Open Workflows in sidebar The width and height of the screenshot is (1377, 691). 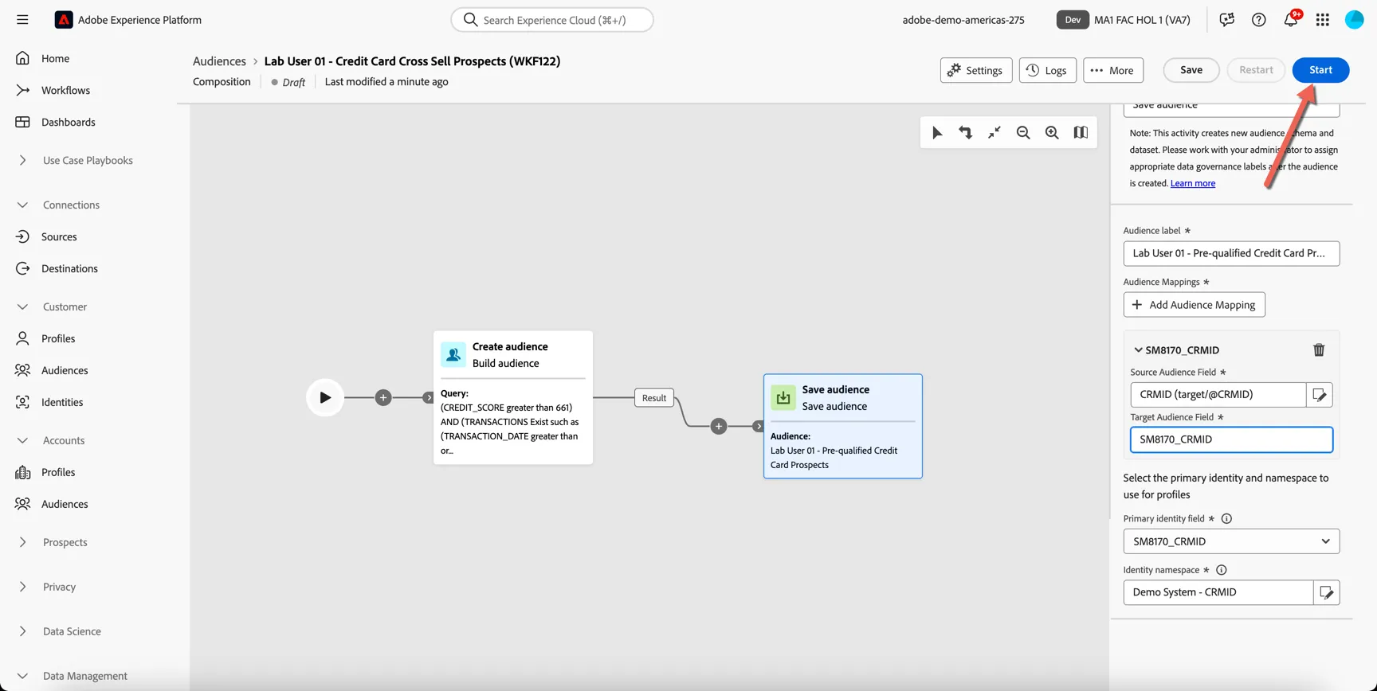pos(65,90)
